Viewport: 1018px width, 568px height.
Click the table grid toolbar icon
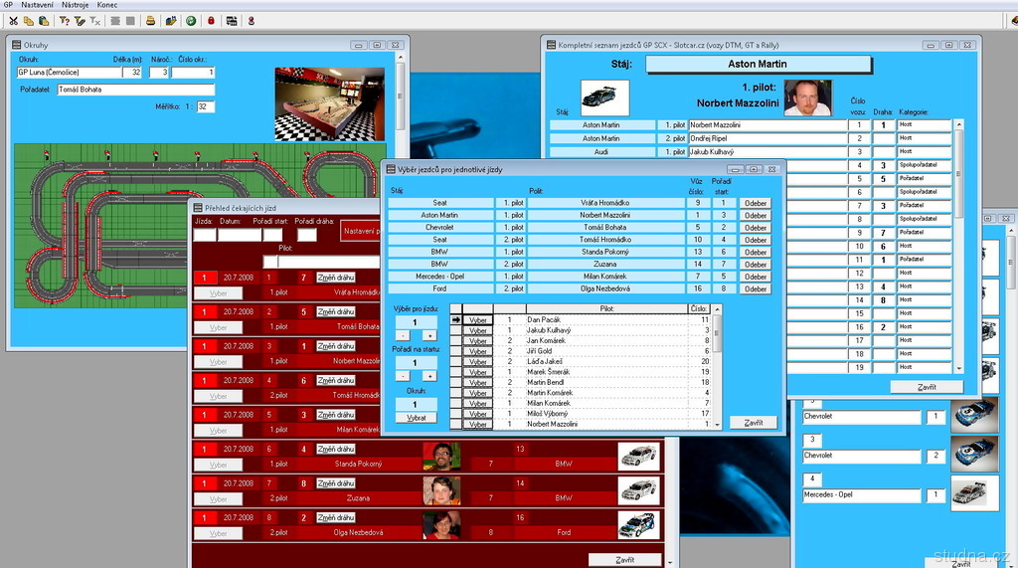point(231,21)
